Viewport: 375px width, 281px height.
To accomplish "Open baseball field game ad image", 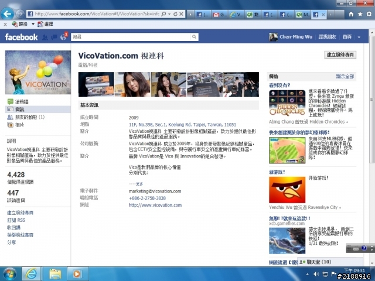I will point(287,150).
